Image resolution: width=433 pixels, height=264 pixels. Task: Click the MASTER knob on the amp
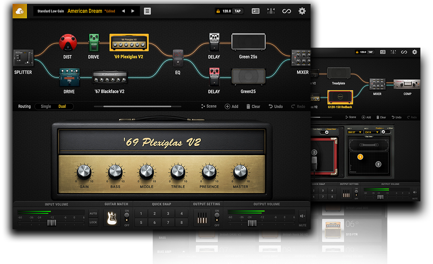(241, 172)
